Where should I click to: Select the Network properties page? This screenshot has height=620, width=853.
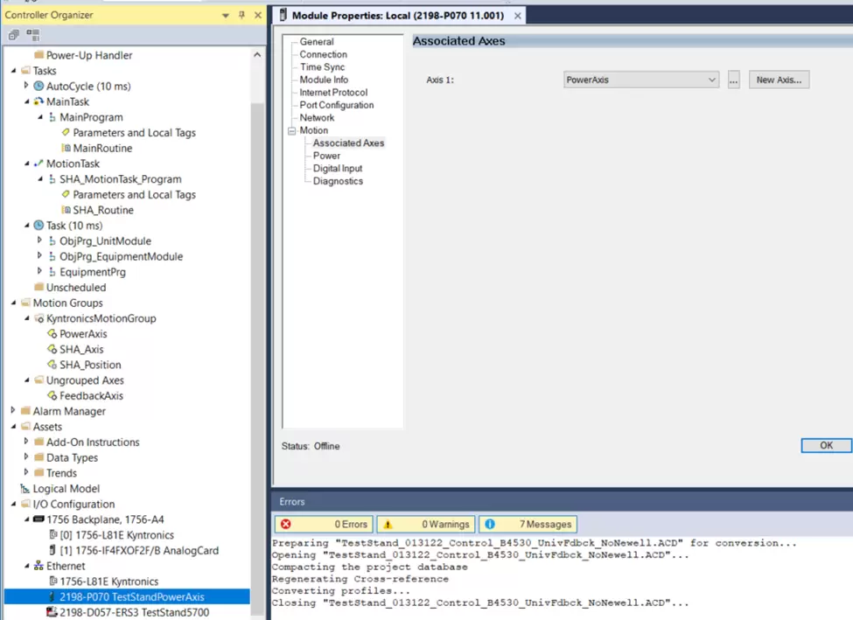[318, 117]
